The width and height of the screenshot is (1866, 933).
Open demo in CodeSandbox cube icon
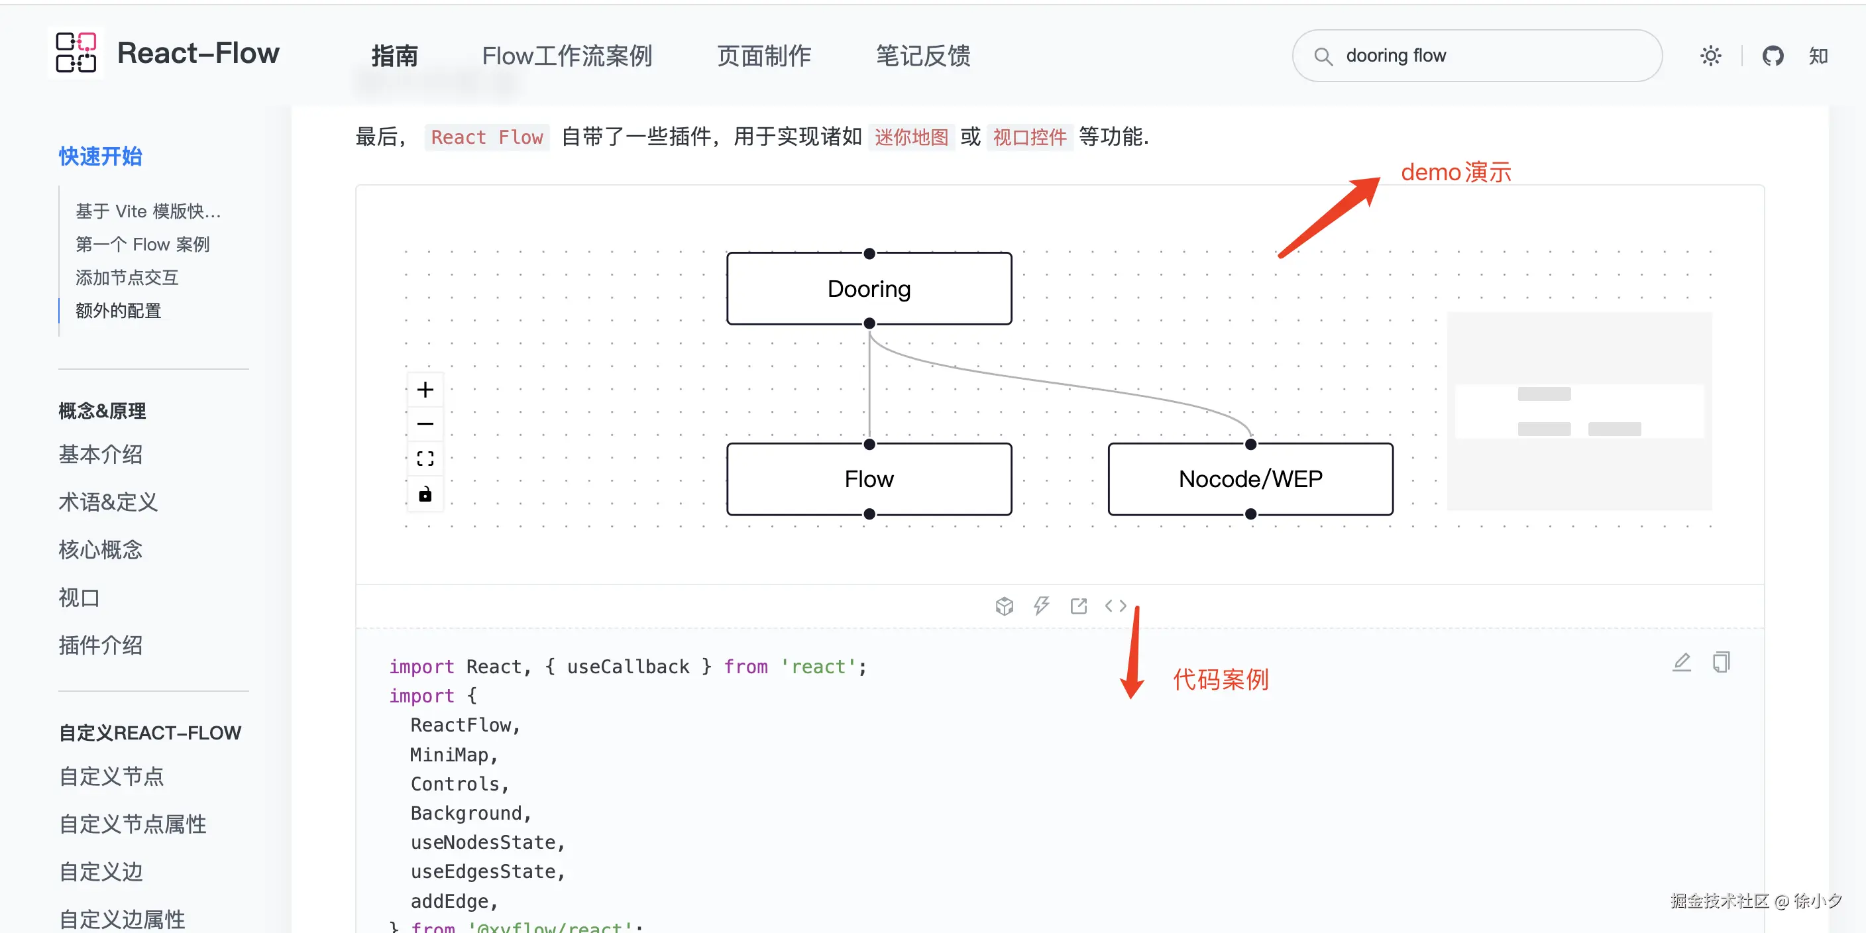(1004, 606)
